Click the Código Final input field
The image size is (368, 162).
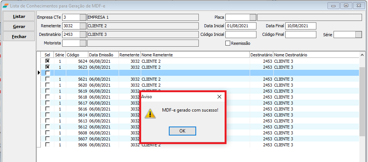(300, 35)
